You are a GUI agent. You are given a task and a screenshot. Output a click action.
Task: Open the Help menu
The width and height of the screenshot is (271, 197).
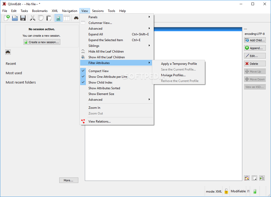(122, 11)
